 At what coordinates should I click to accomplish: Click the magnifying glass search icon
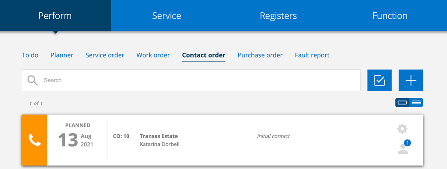[x=32, y=80]
